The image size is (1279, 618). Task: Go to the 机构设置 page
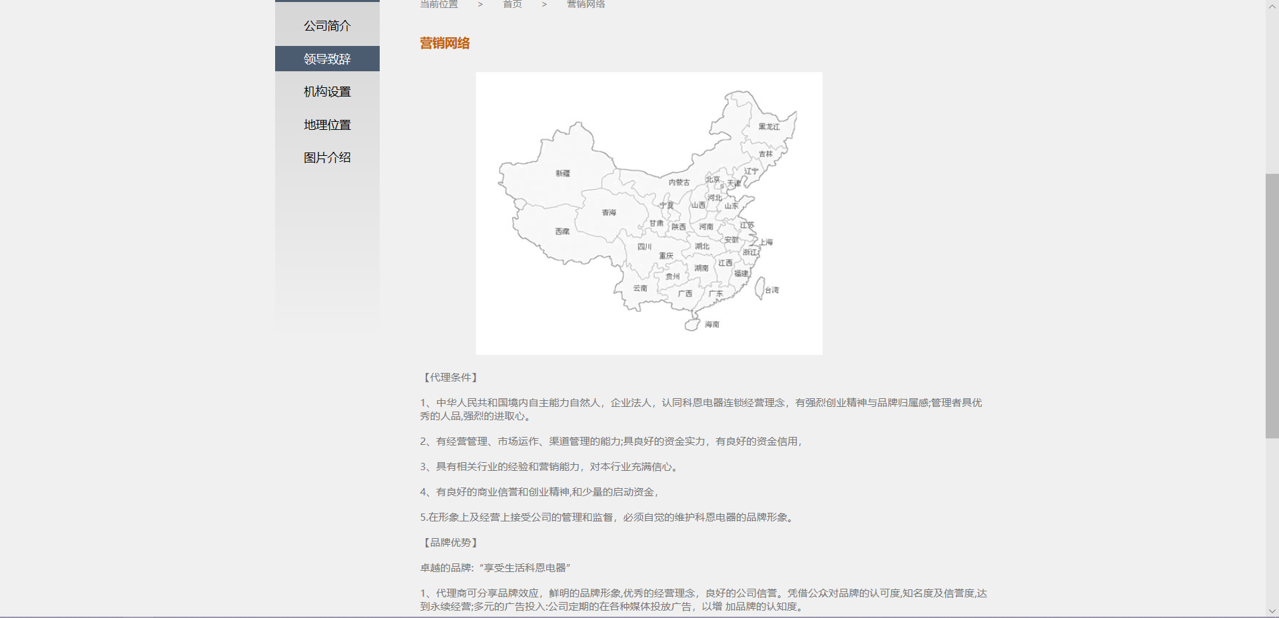point(327,92)
